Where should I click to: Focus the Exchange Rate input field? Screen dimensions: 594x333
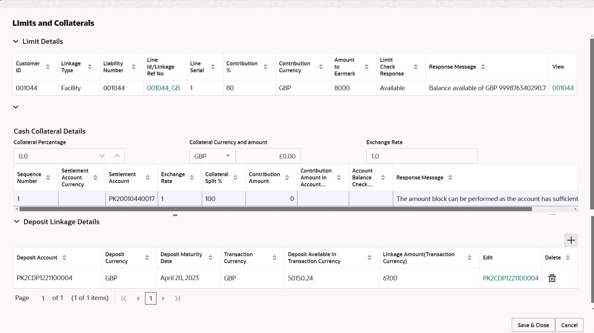pos(422,156)
